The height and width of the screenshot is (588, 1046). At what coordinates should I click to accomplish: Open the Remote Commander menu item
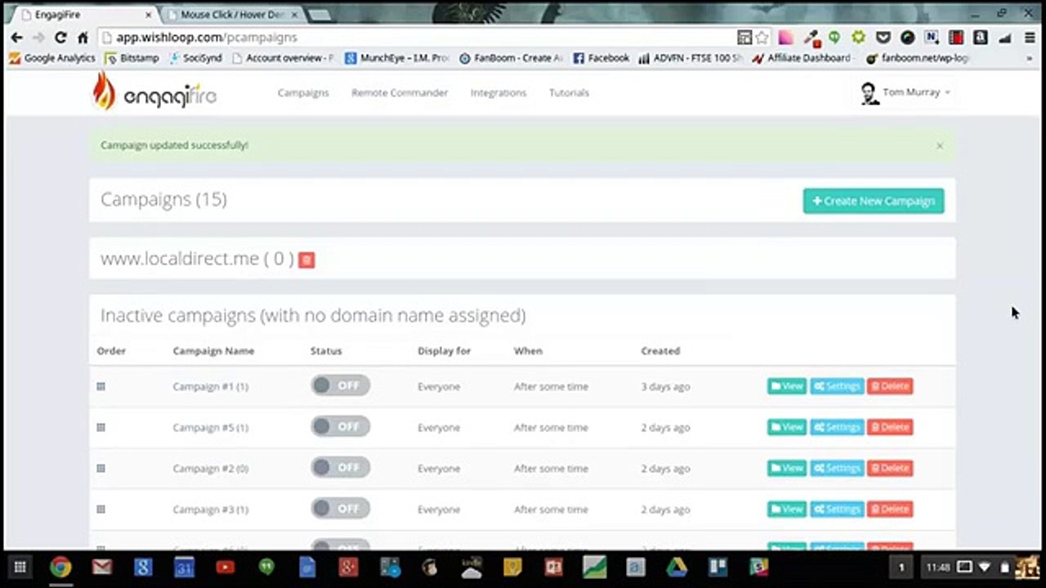(400, 92)
